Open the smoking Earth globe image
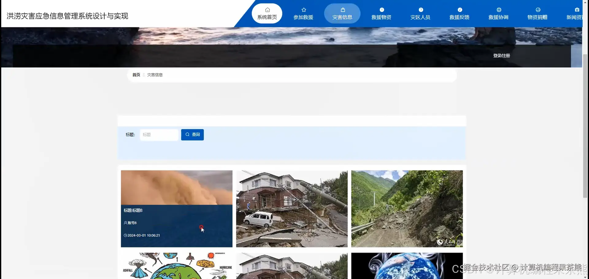The height and width of the screenshot is (279, 589). pyautogui.click(x=407, y=266)
